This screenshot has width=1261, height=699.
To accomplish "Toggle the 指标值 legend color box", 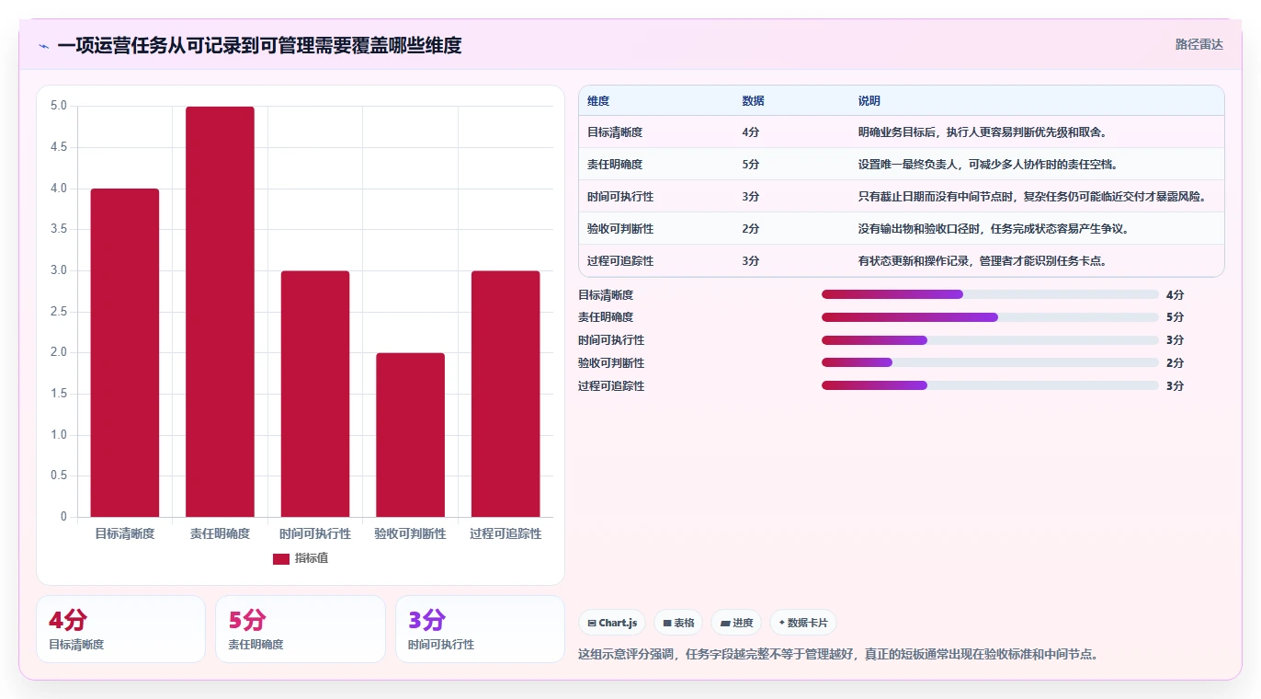I will pyautogui.click(x=281, y=558).
